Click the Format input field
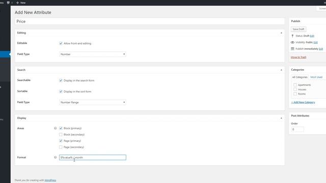 93,158
